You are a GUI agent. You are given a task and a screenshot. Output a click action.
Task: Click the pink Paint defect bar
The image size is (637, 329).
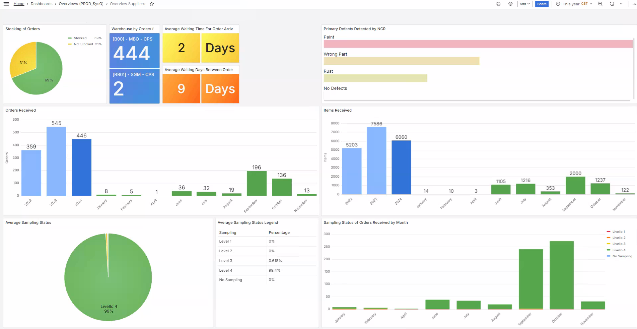(x=478, y=44)
